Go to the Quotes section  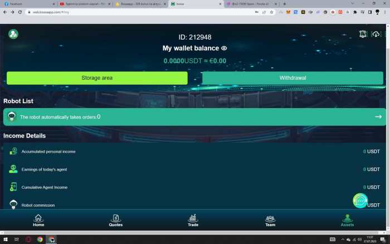point(116,220)
